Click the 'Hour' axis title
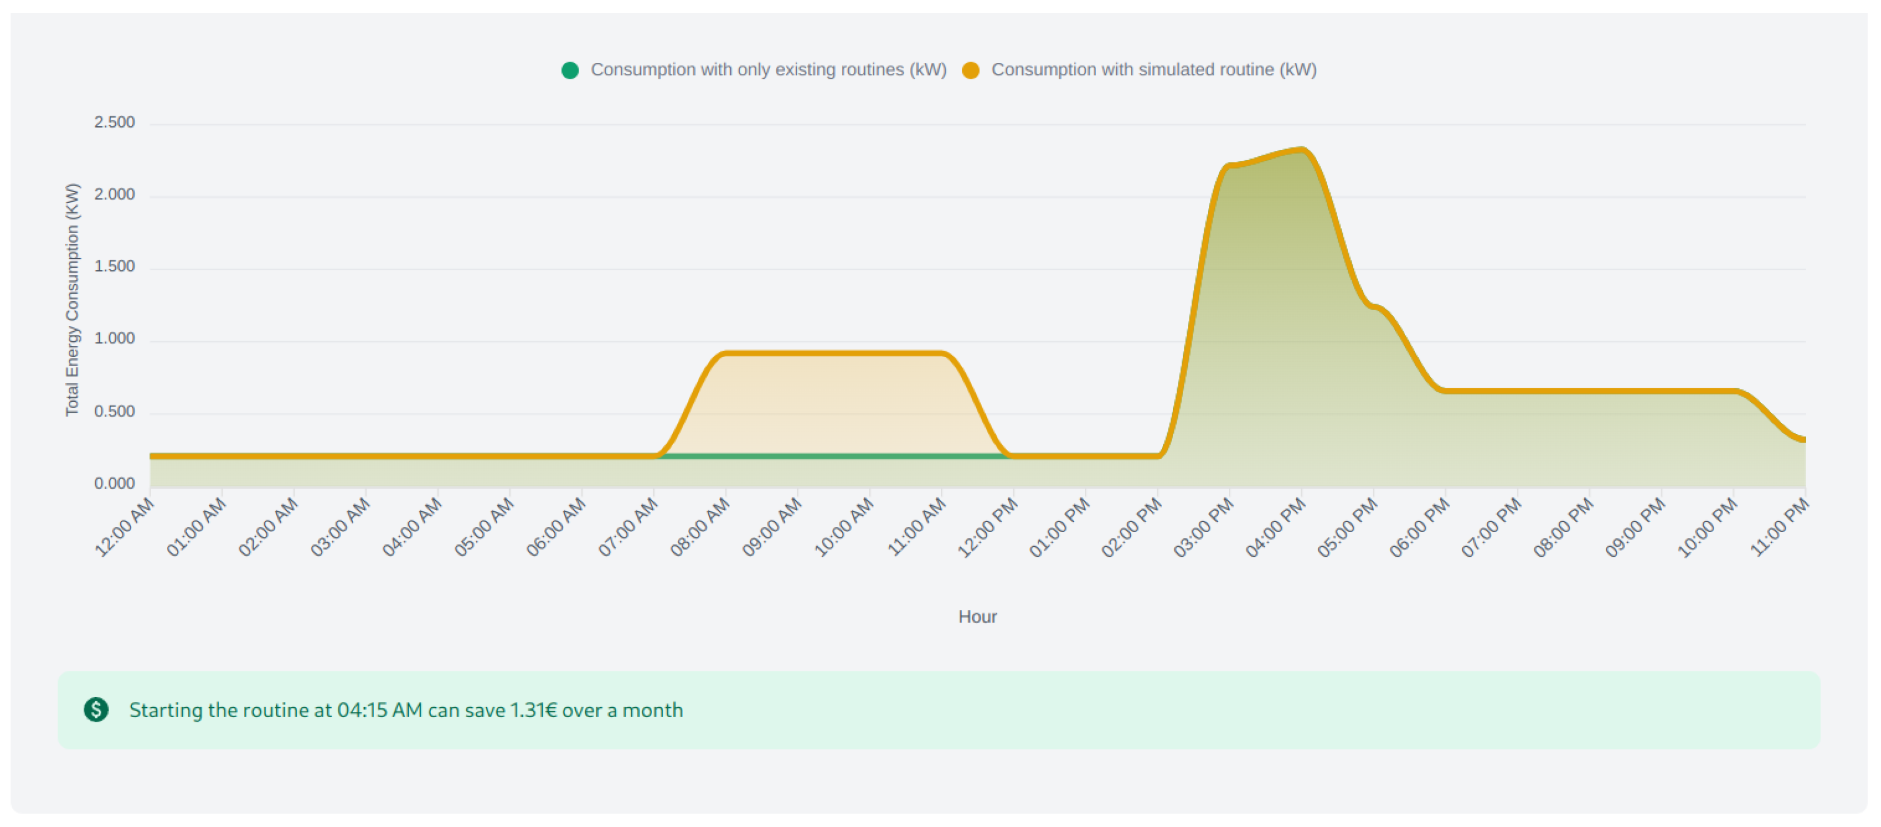Screen dimensions: 1881x827 pyautogui.click(x=977, y=617)
